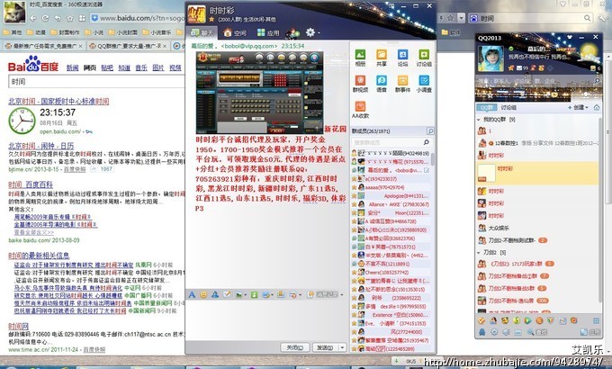The image size is (612, 369).
Task: Click Baidu 新闻 navigation link
Action: [72, 67]
